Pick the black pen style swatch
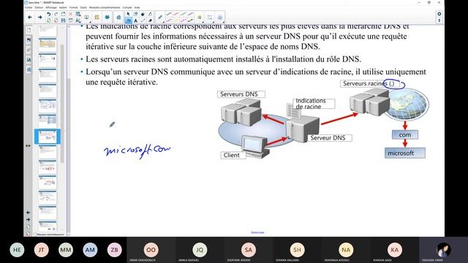This screenshot has height=263, width=468. (169, 14)
